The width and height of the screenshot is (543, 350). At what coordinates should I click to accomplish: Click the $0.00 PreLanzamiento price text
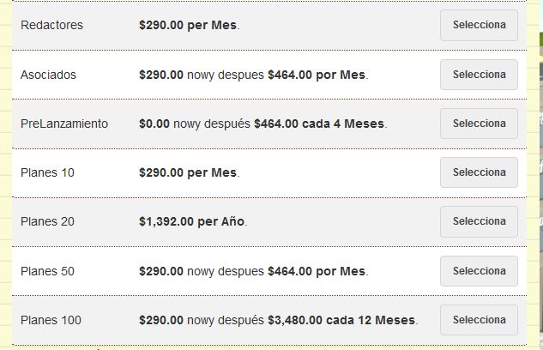pos(154,124)
